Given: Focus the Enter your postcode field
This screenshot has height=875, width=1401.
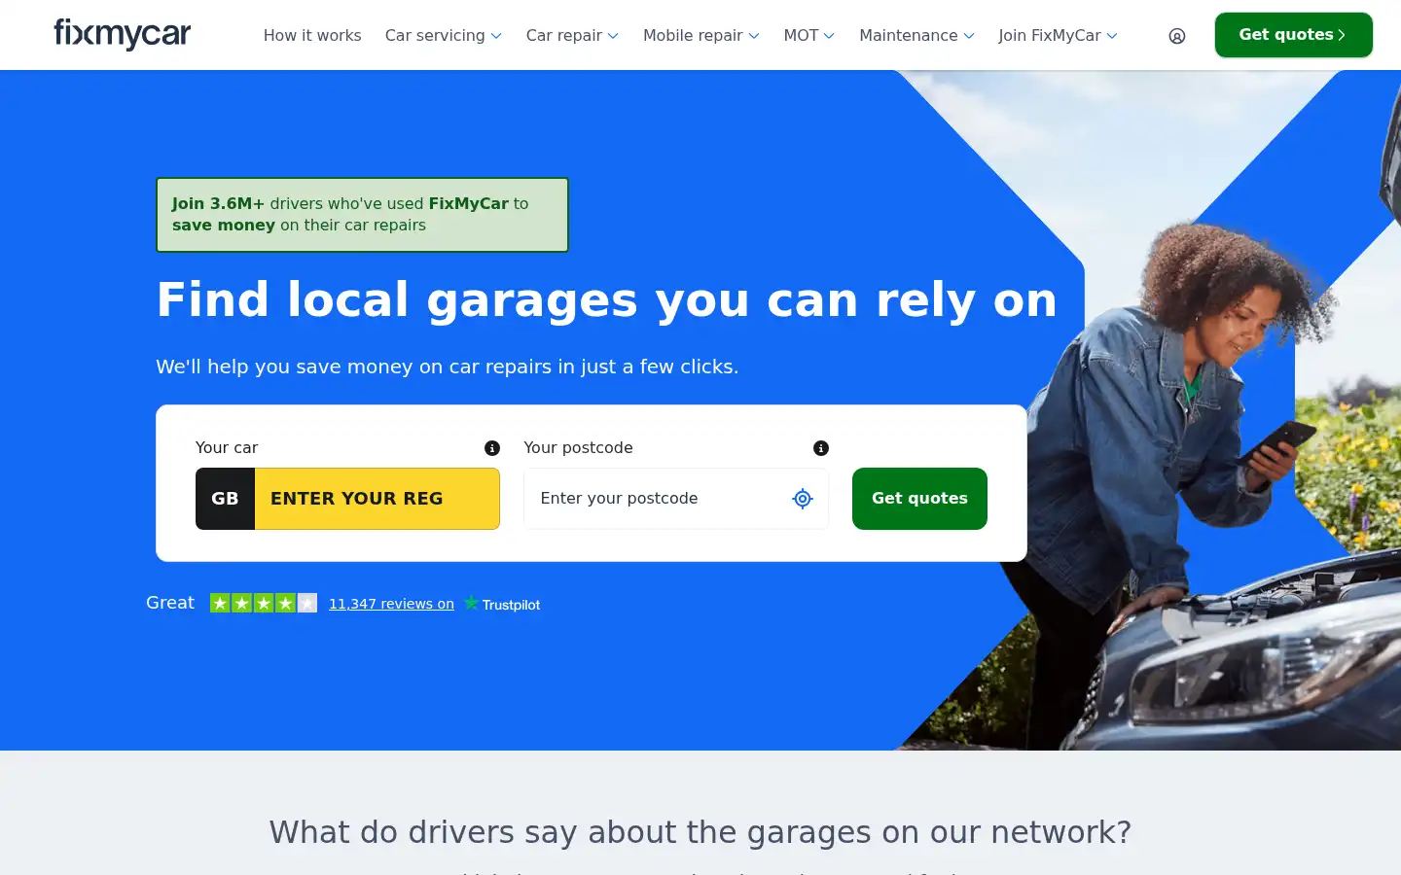Looking at the screenshot, I should 676,499.
